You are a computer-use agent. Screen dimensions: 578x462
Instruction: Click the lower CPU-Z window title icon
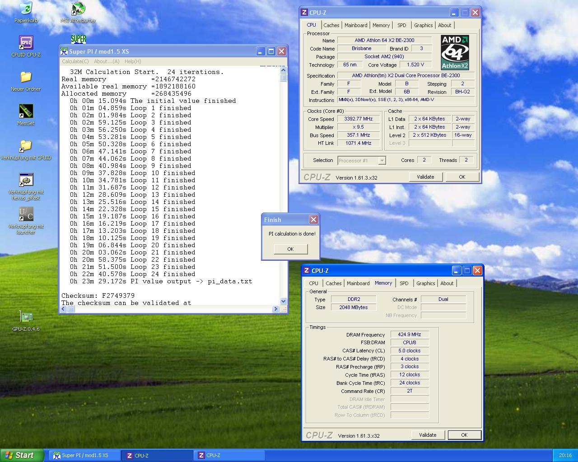pos(307,271)
